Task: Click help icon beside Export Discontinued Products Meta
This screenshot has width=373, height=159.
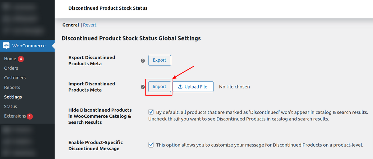Action: [x=143, y=61]
